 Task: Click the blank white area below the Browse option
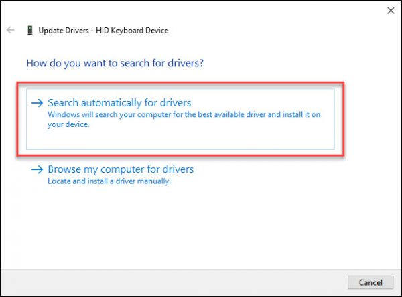[x=201, y=227]
